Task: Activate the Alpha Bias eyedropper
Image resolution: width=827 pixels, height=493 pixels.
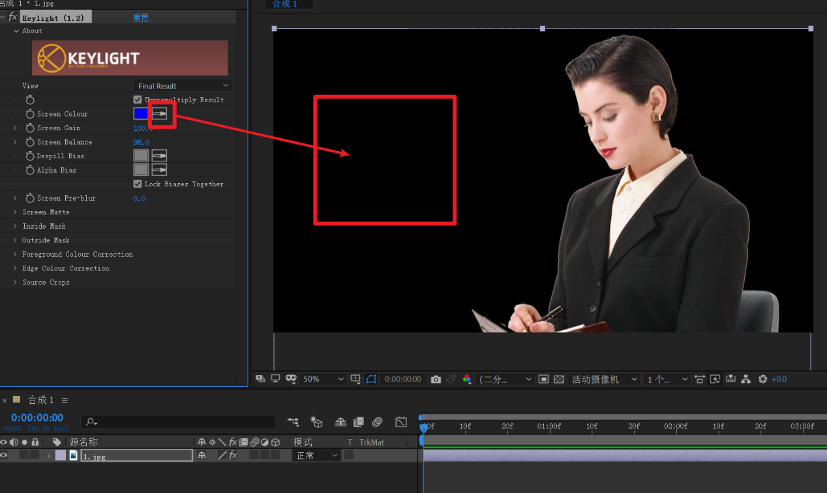Action: [160, 170]
